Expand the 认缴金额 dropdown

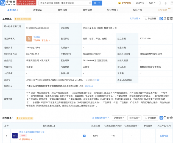119,118
